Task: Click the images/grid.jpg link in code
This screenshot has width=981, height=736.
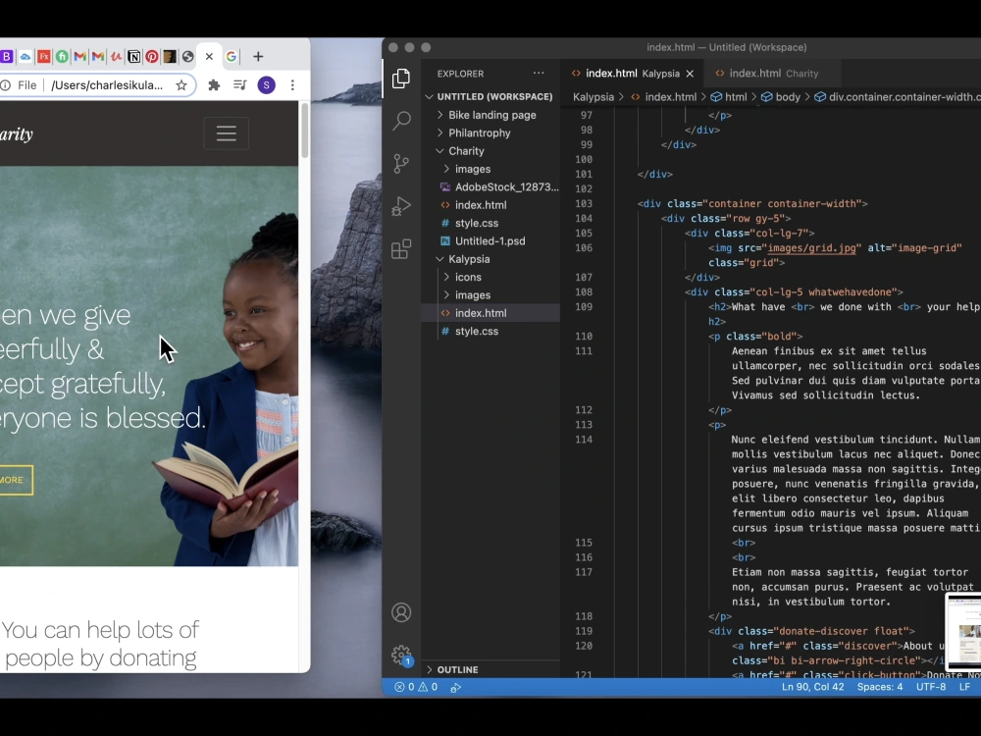Action: coord(811,248)
